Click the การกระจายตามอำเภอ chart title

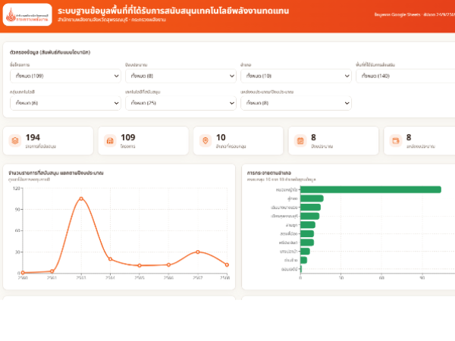click(x=269, y=173)
